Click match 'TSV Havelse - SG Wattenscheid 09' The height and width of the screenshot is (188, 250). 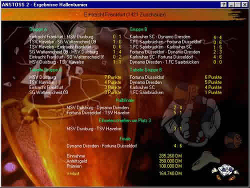click(x=62, y=41)
